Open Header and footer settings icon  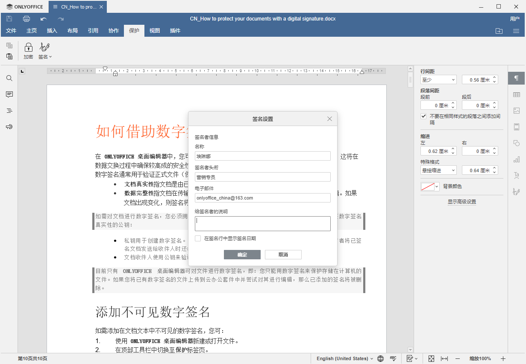tap(517, 127)
